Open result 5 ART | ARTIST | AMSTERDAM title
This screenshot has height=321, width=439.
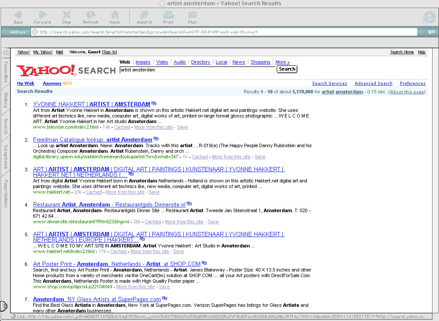[x=159, y=237]
